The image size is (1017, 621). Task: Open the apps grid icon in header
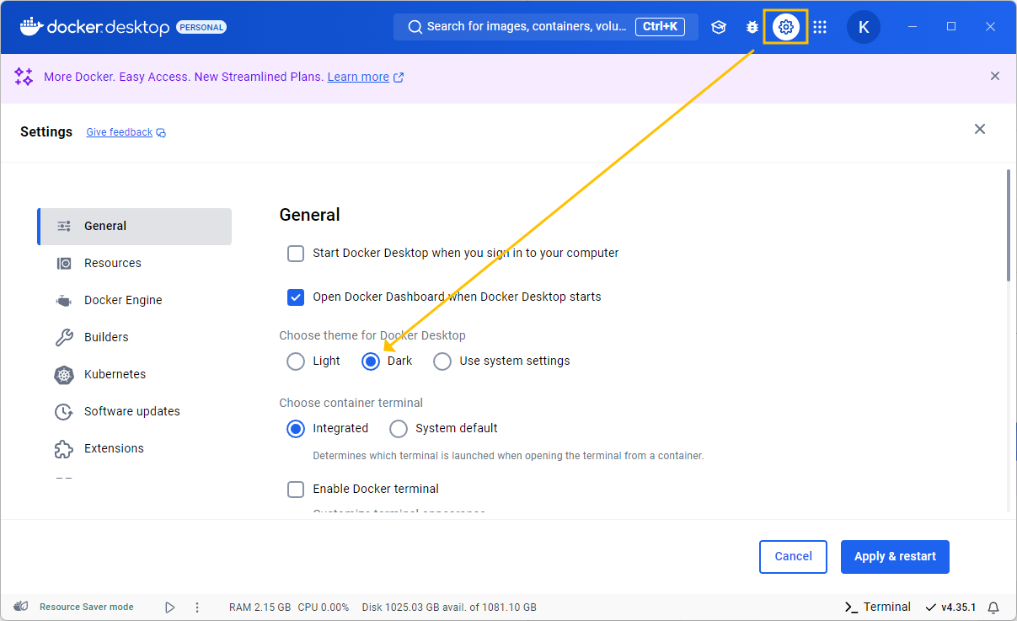820,27
